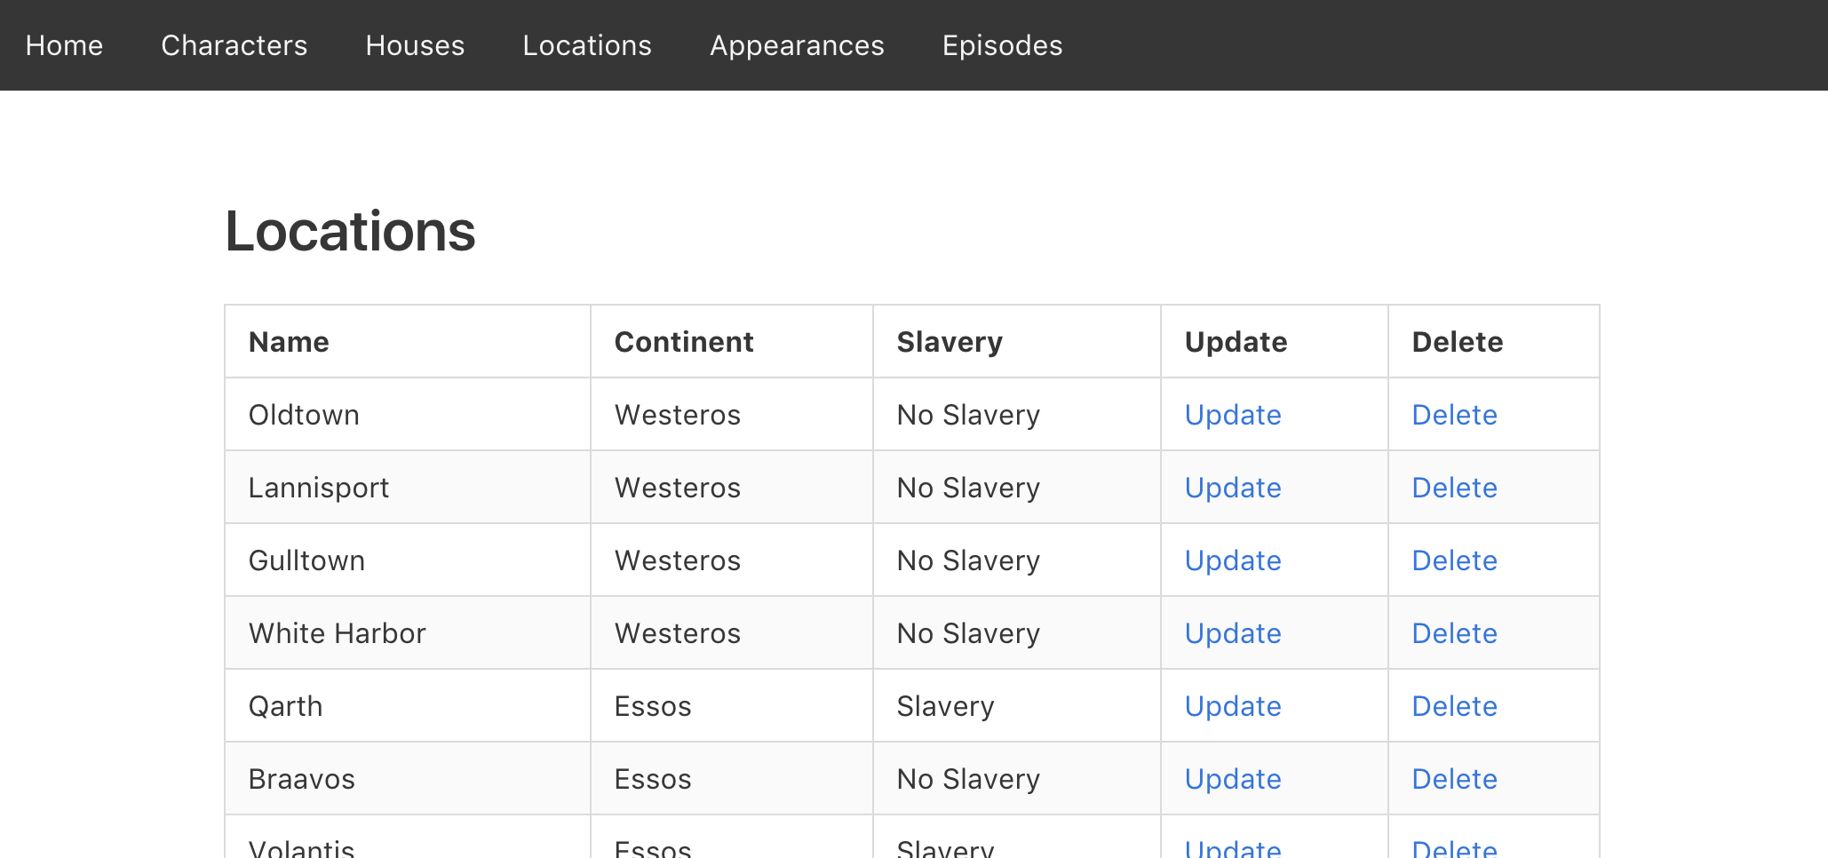Screen dimensions: 1828x858
Task: Update the Gulltown location
Action: [x=1233, y=560]
